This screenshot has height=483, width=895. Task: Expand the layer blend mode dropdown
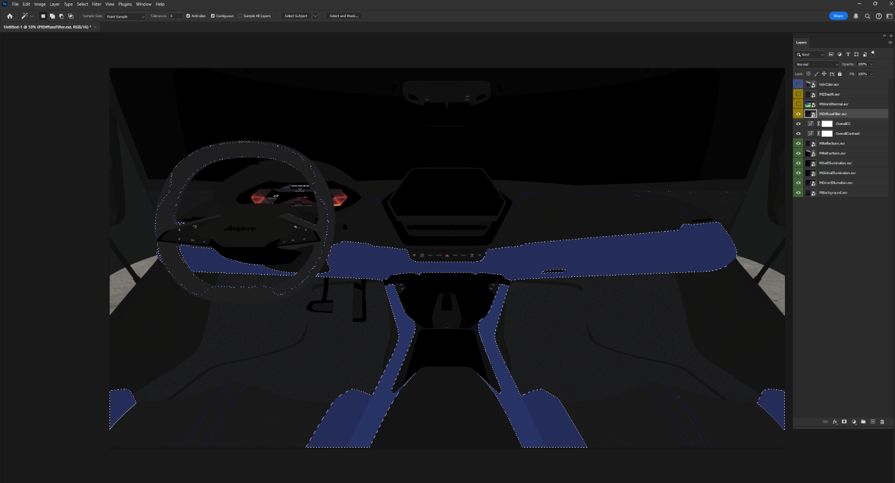click(816, 64)
